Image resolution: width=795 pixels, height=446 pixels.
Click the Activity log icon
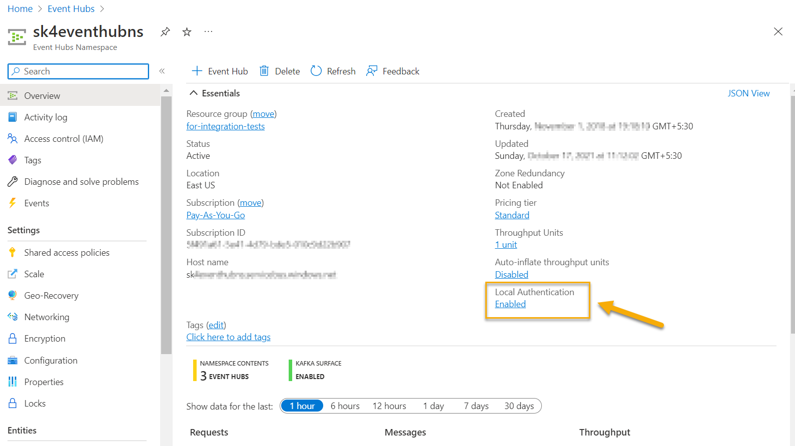[x=13, y=117]
